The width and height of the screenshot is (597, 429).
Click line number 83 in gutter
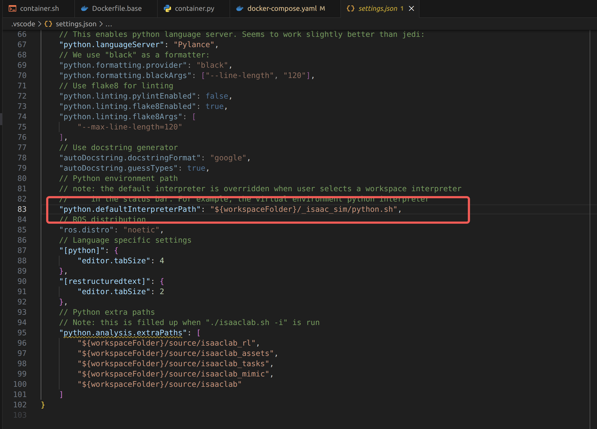click(22, 209)
